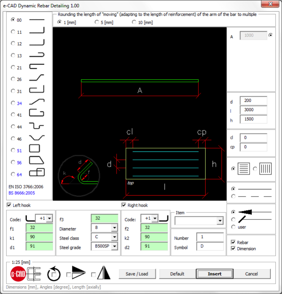Click the rotate arrow icon
The height and width of the screenshot is (294, 282).
[x=54, y=274]
